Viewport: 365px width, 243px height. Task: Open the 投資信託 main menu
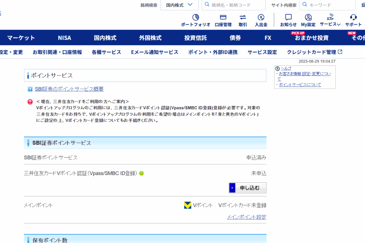click(196, 38)
